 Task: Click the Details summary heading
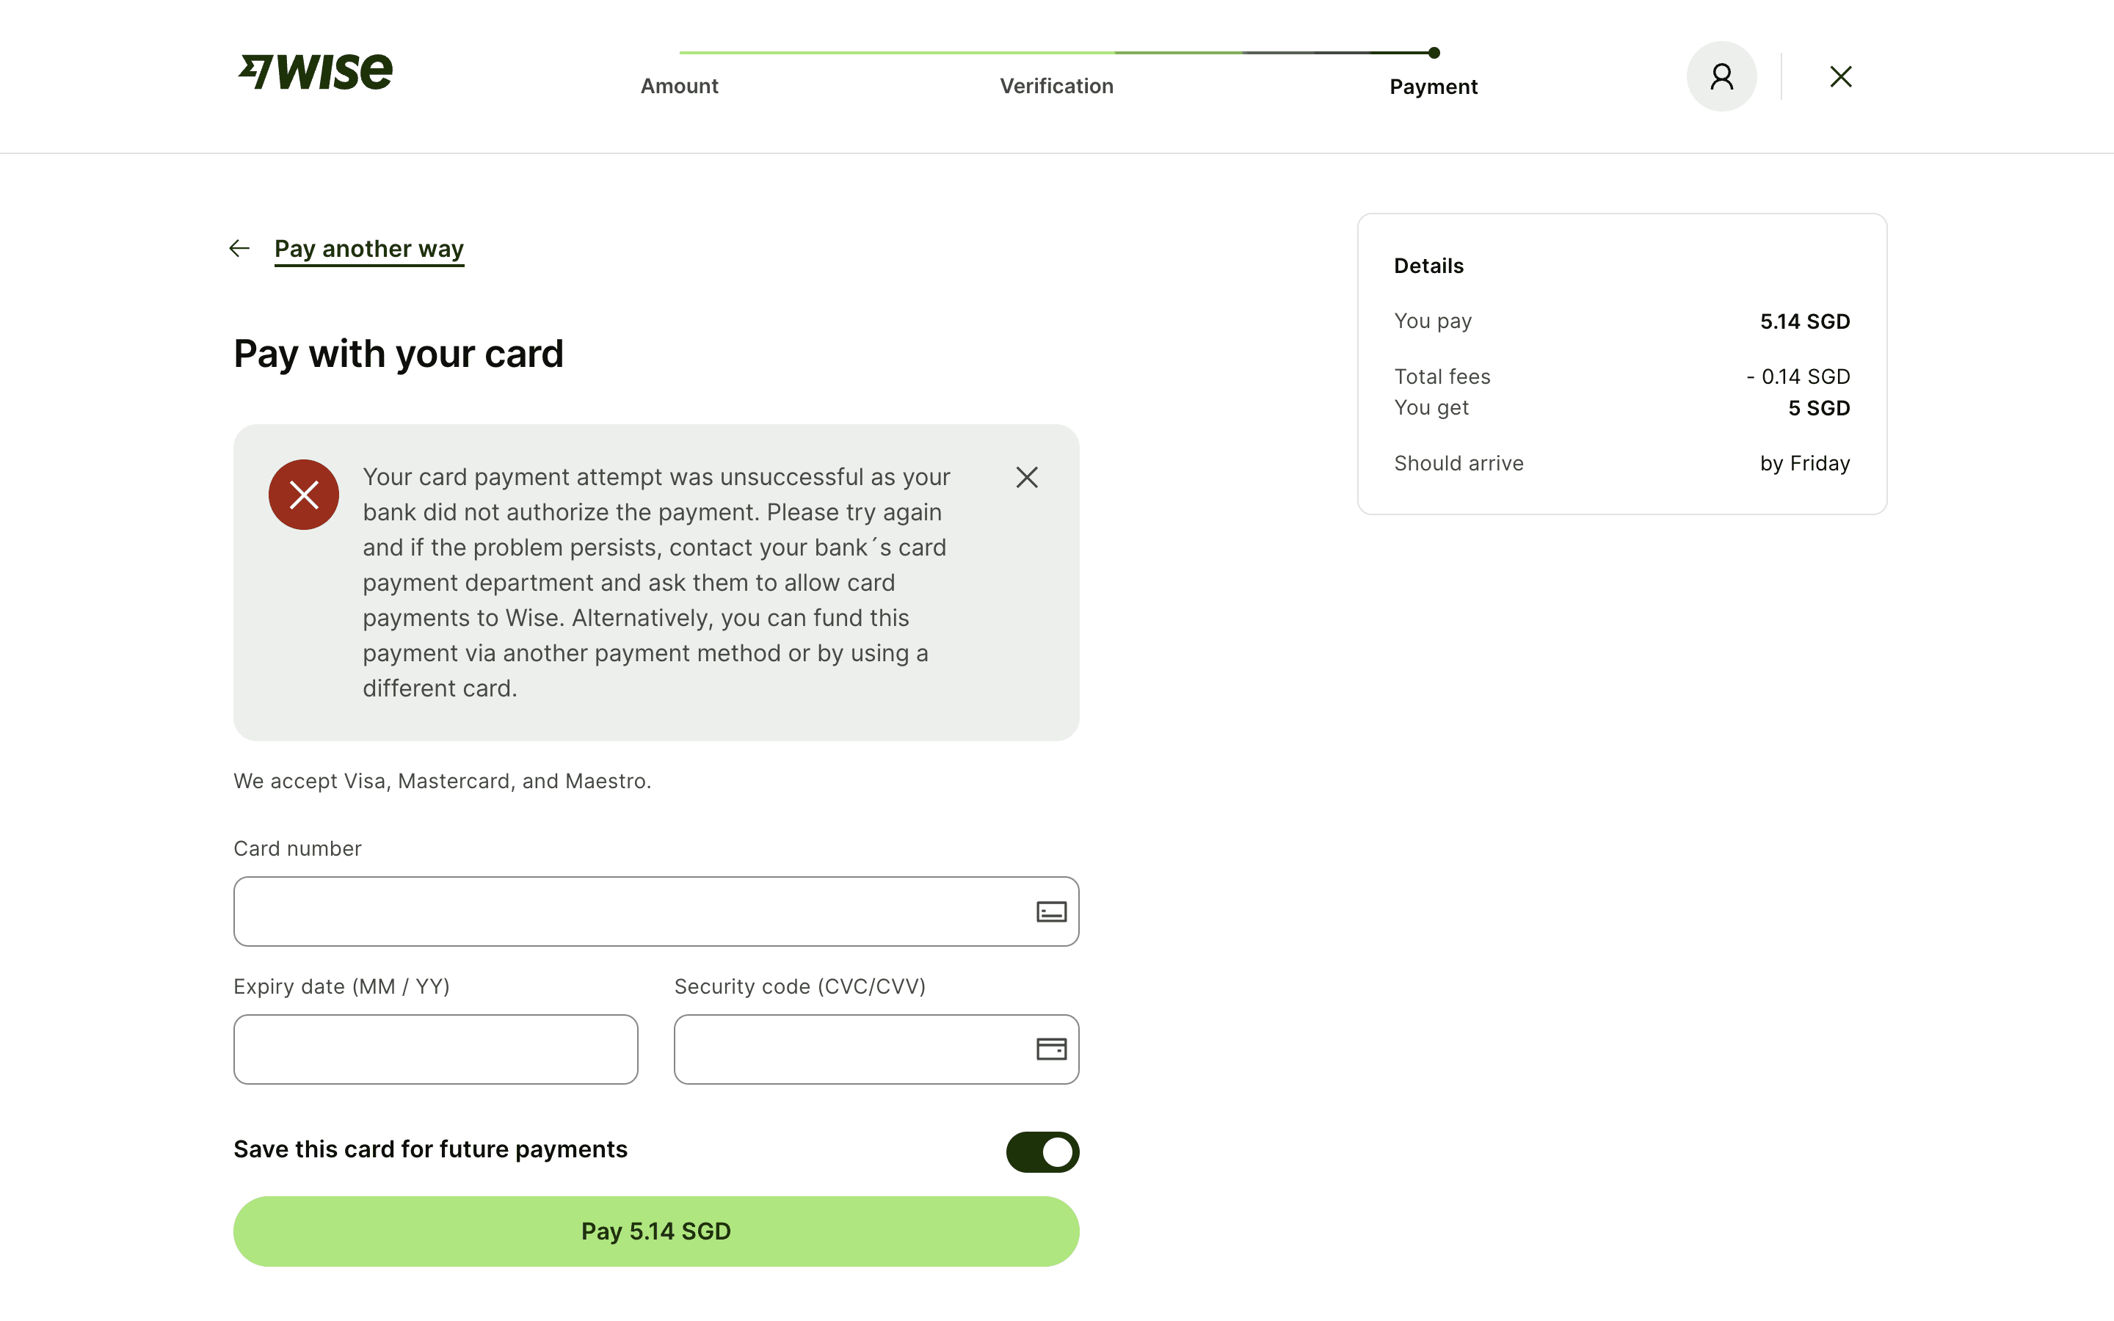coord(1428,266)
